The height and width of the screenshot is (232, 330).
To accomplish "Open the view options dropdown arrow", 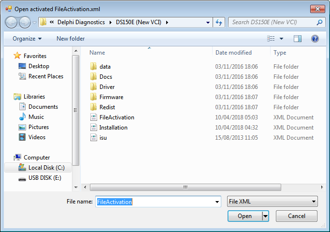I will pos(281,39).
